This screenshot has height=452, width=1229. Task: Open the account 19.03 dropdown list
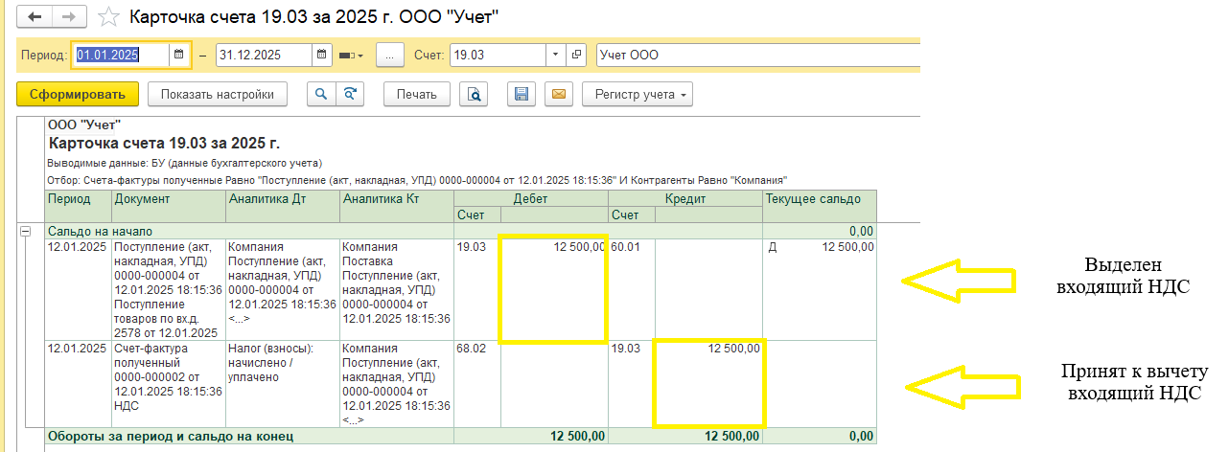pos(556,56)
